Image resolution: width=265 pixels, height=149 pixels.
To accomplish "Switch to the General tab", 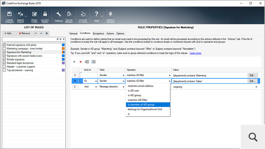I will coord(73,33).
